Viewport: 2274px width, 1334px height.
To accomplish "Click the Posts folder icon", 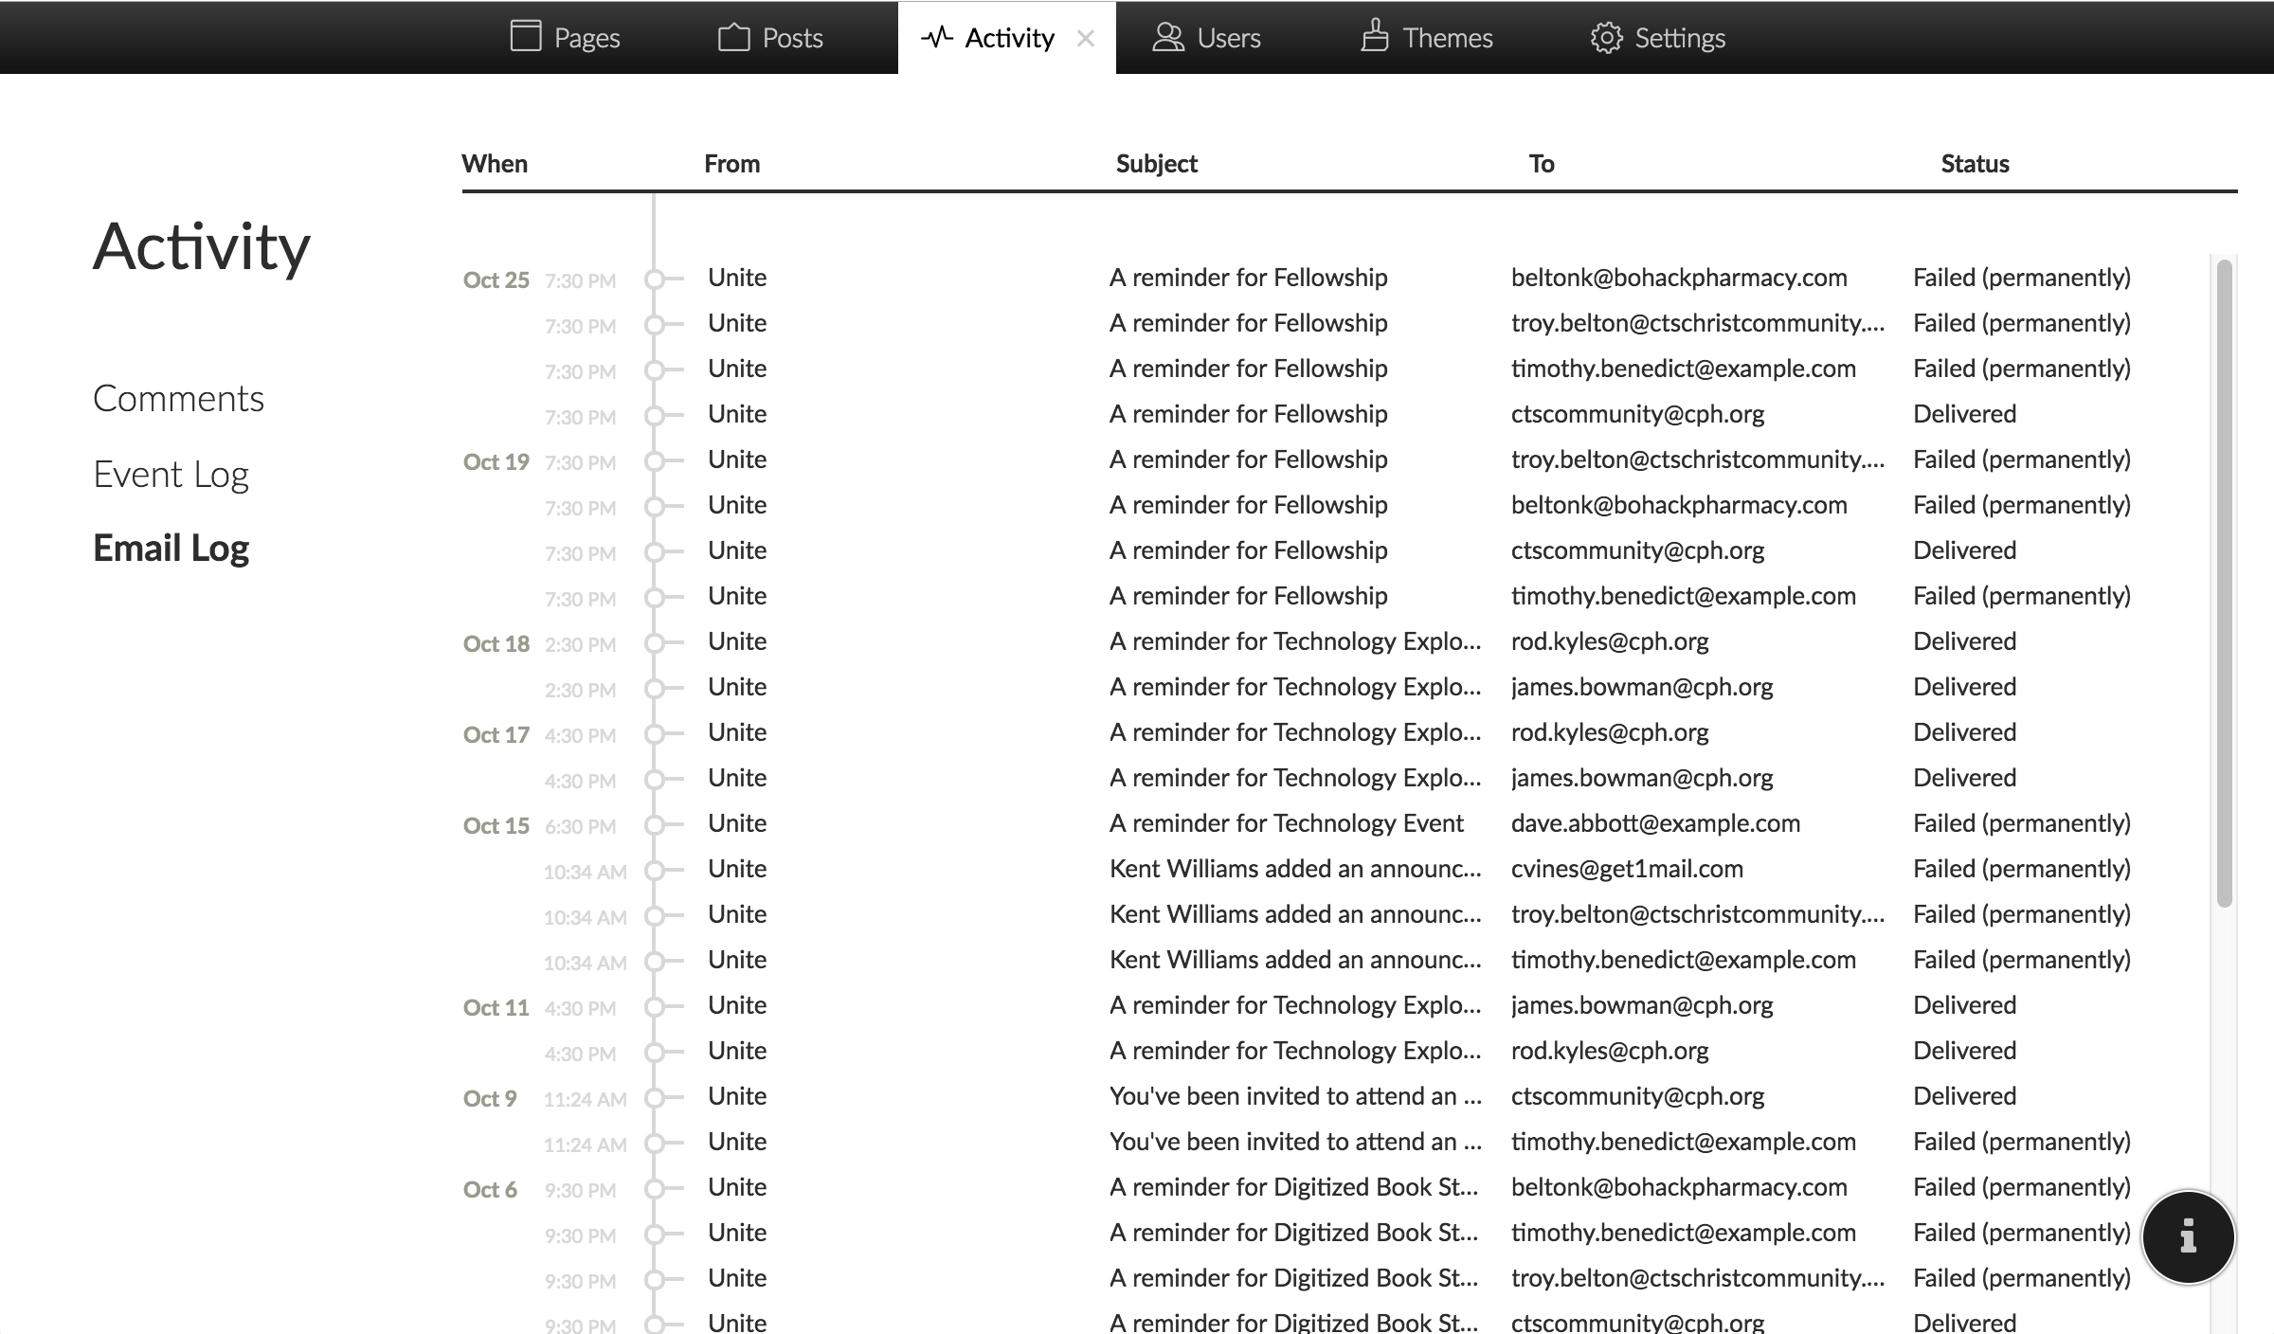I will click(x=735, y=37).
